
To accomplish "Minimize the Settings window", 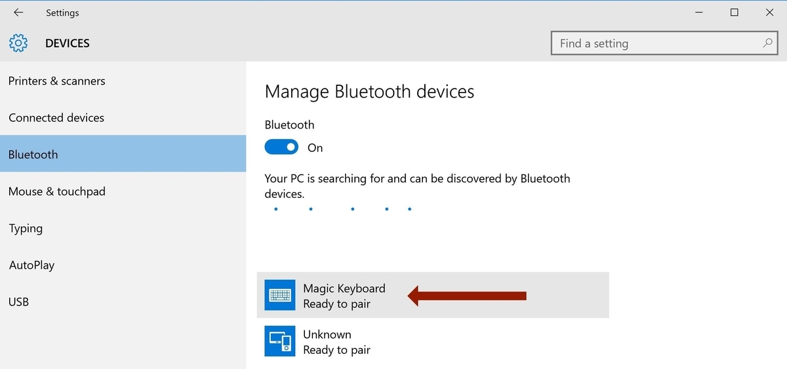I will pyautogui.click(x=698, y=12).
